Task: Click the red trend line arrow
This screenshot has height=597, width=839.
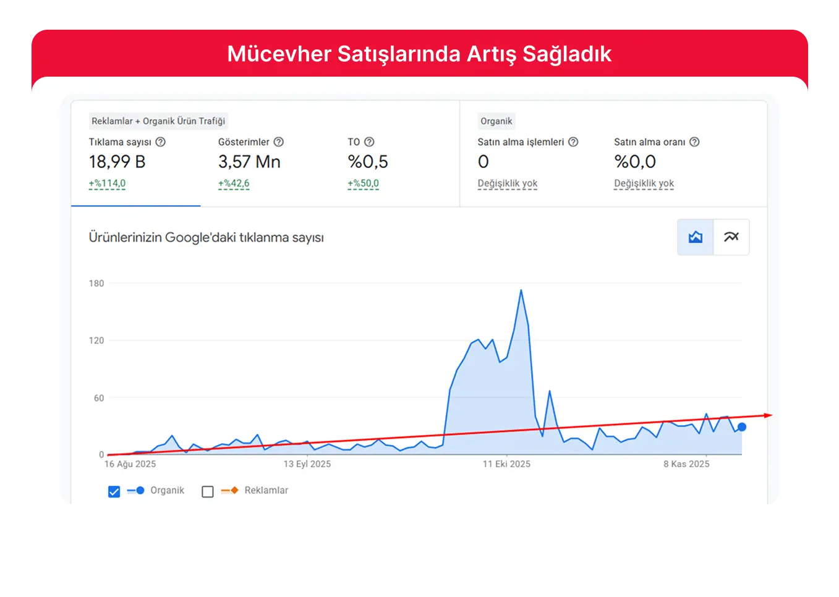Action: [767, 415]
